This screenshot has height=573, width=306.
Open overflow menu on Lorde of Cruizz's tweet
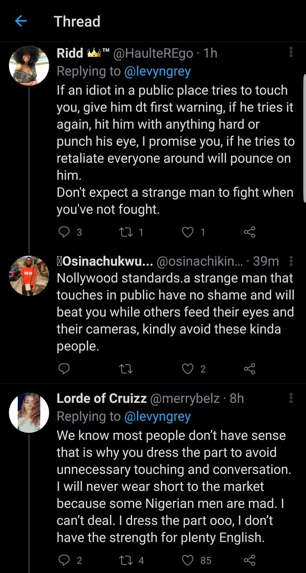click(291, 398)
